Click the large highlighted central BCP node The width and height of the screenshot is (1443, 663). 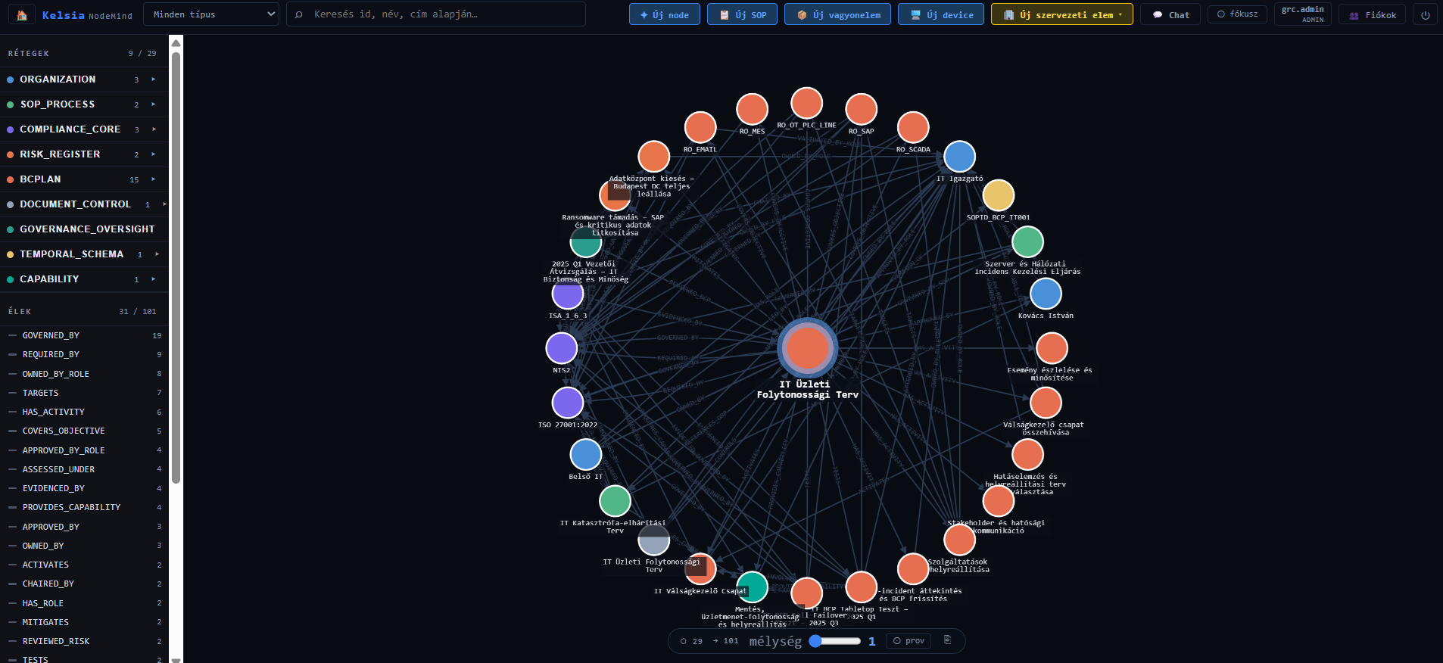coord(808,348)
